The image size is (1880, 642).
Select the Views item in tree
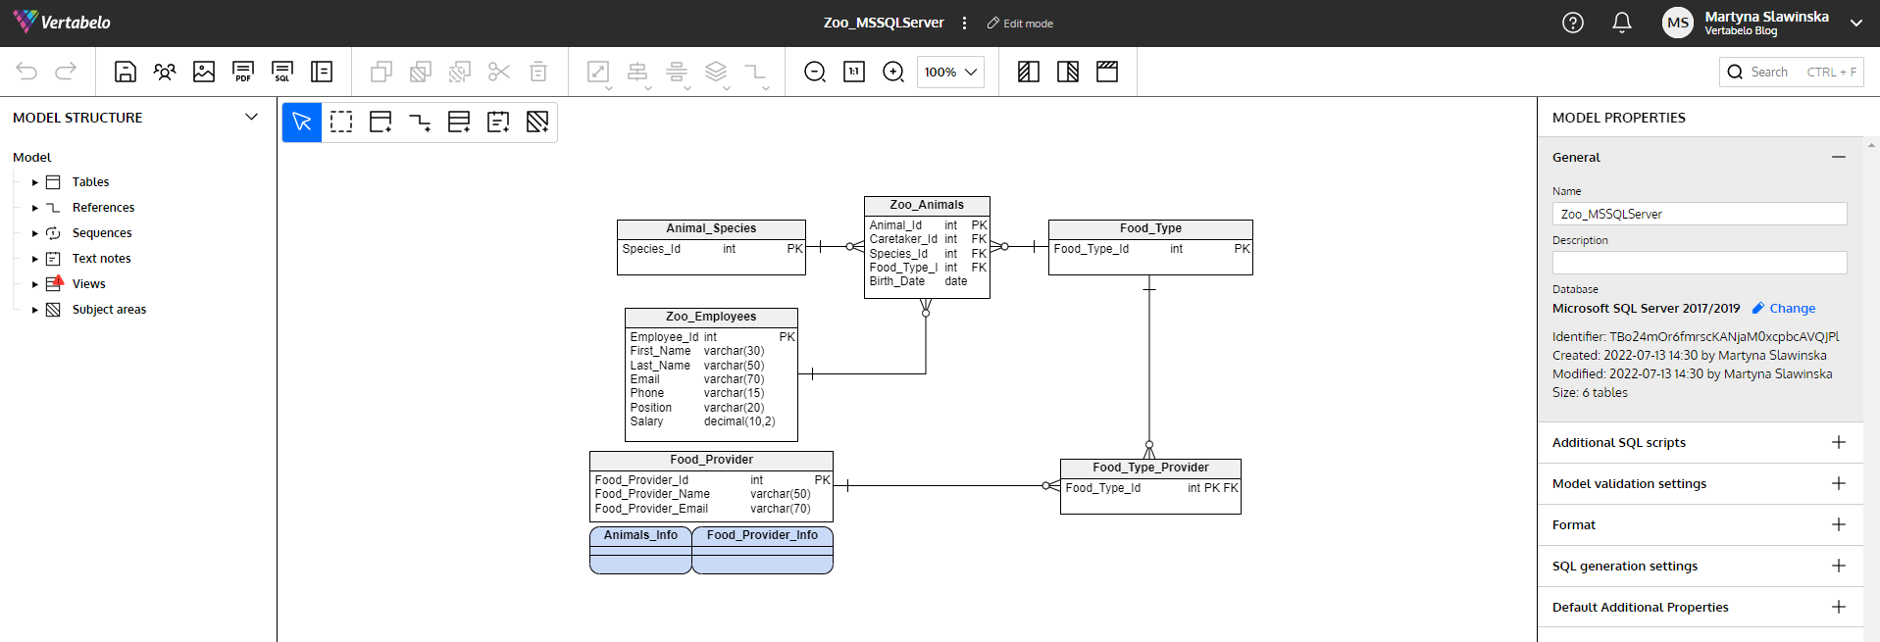coord(88,284)
